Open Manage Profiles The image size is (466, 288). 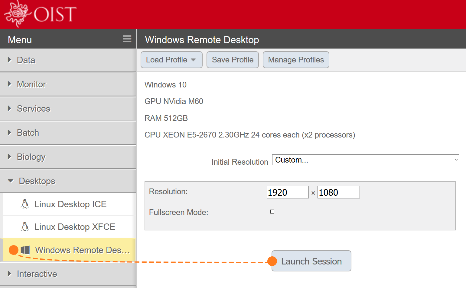[296, 60]
